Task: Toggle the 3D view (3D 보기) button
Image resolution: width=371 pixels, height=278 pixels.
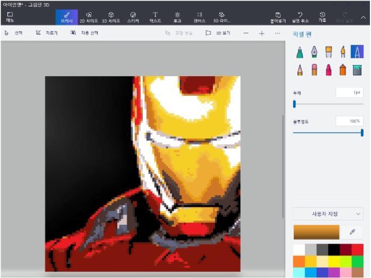Action: click(x=218, y=33)
